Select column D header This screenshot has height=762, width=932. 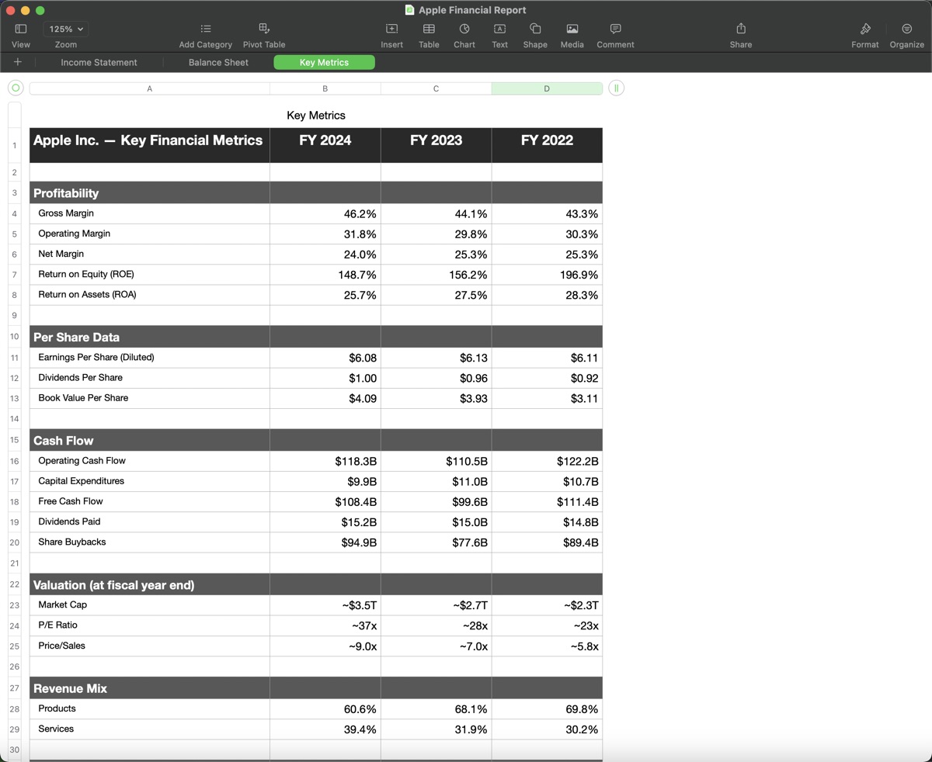pos(547,88)
